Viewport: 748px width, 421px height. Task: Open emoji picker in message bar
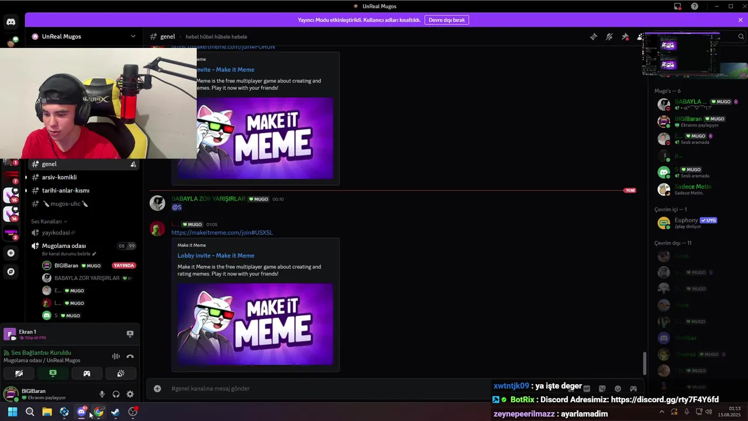618,388
